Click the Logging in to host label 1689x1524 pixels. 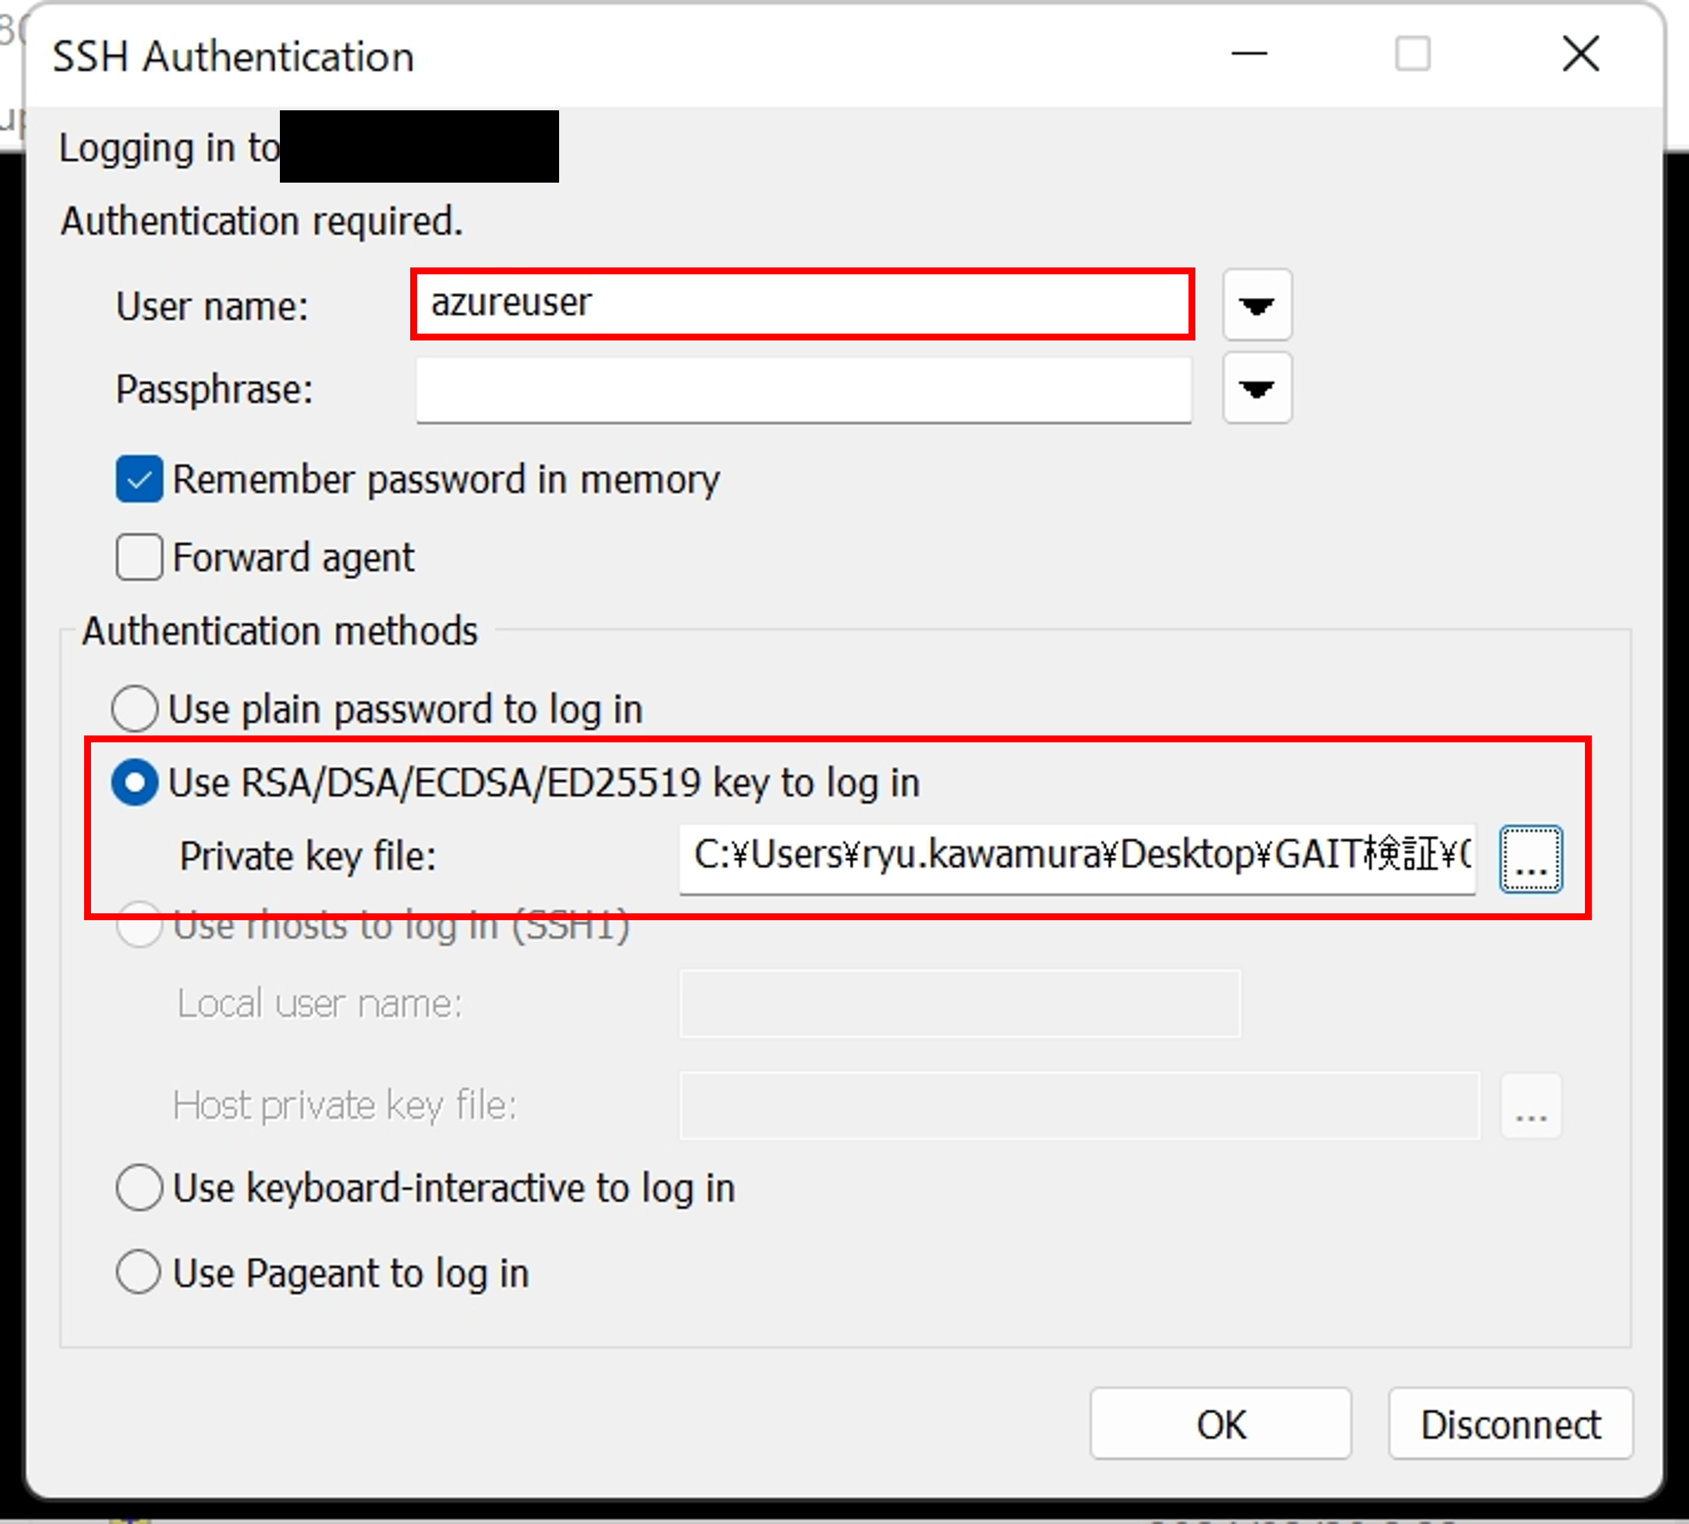tap(170, 149)
